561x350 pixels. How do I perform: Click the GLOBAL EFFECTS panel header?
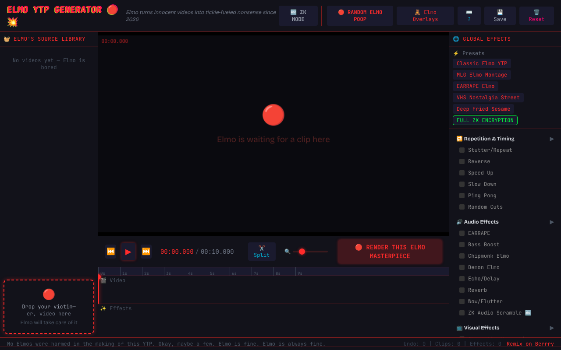(505, 39)
